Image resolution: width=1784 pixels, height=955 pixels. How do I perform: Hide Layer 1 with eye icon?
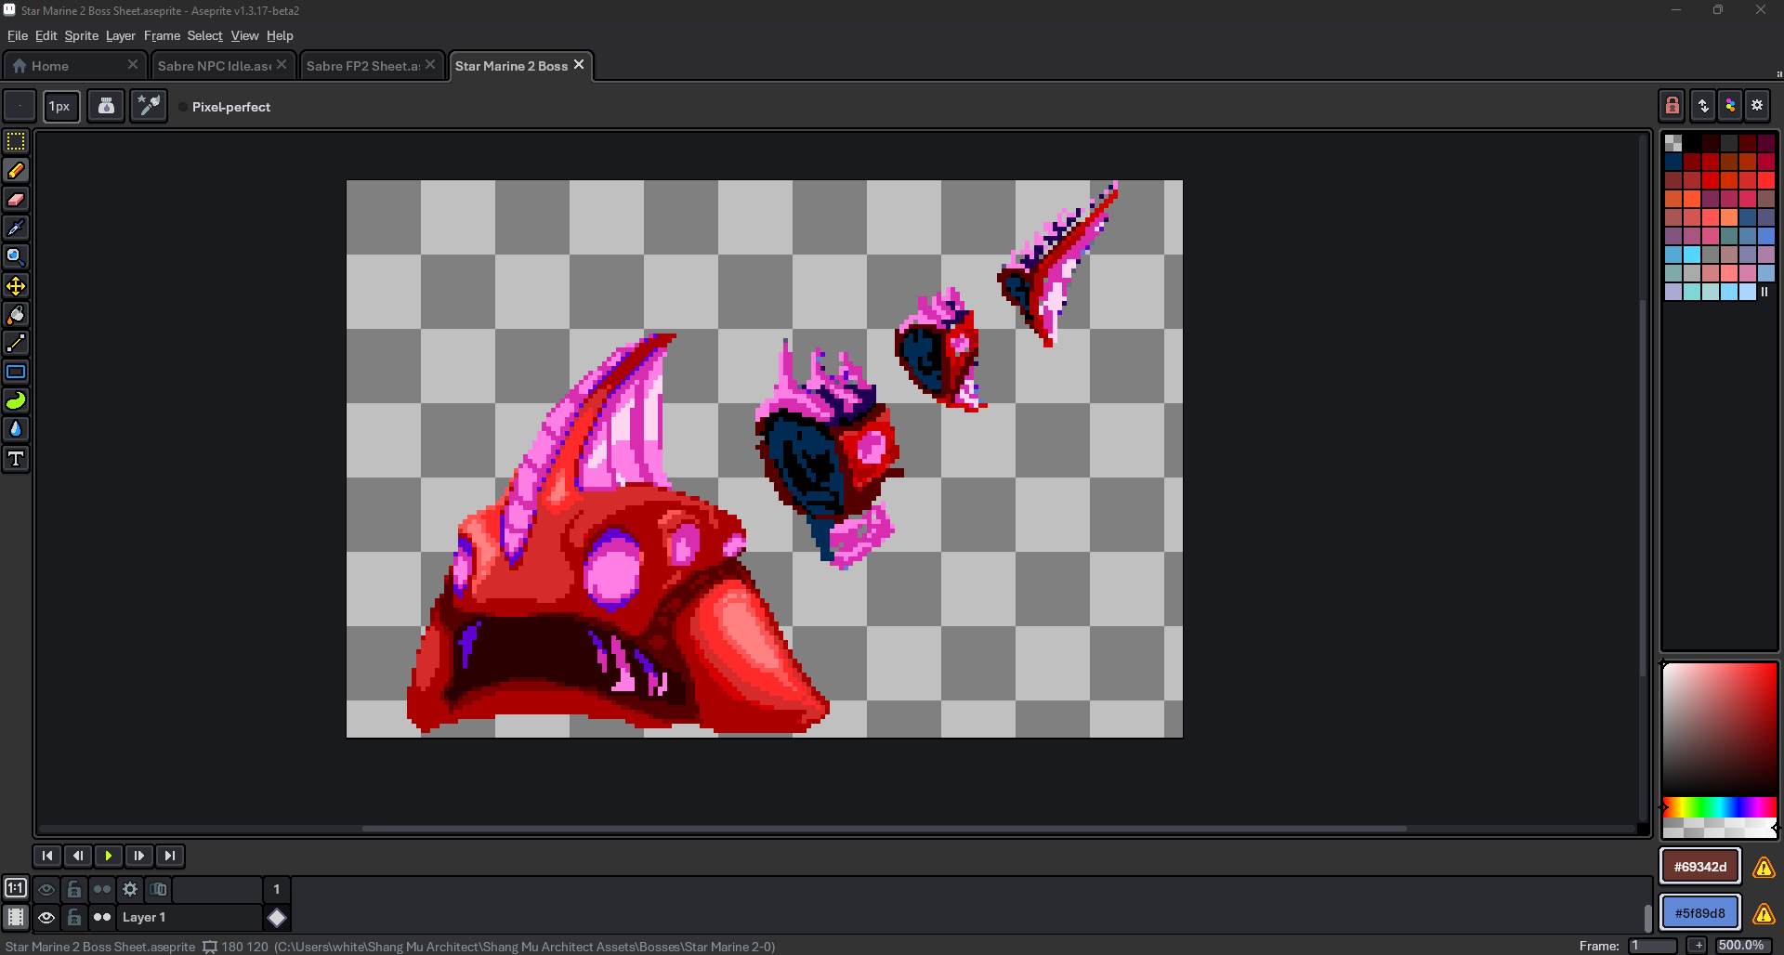click(x=46, y=918)
